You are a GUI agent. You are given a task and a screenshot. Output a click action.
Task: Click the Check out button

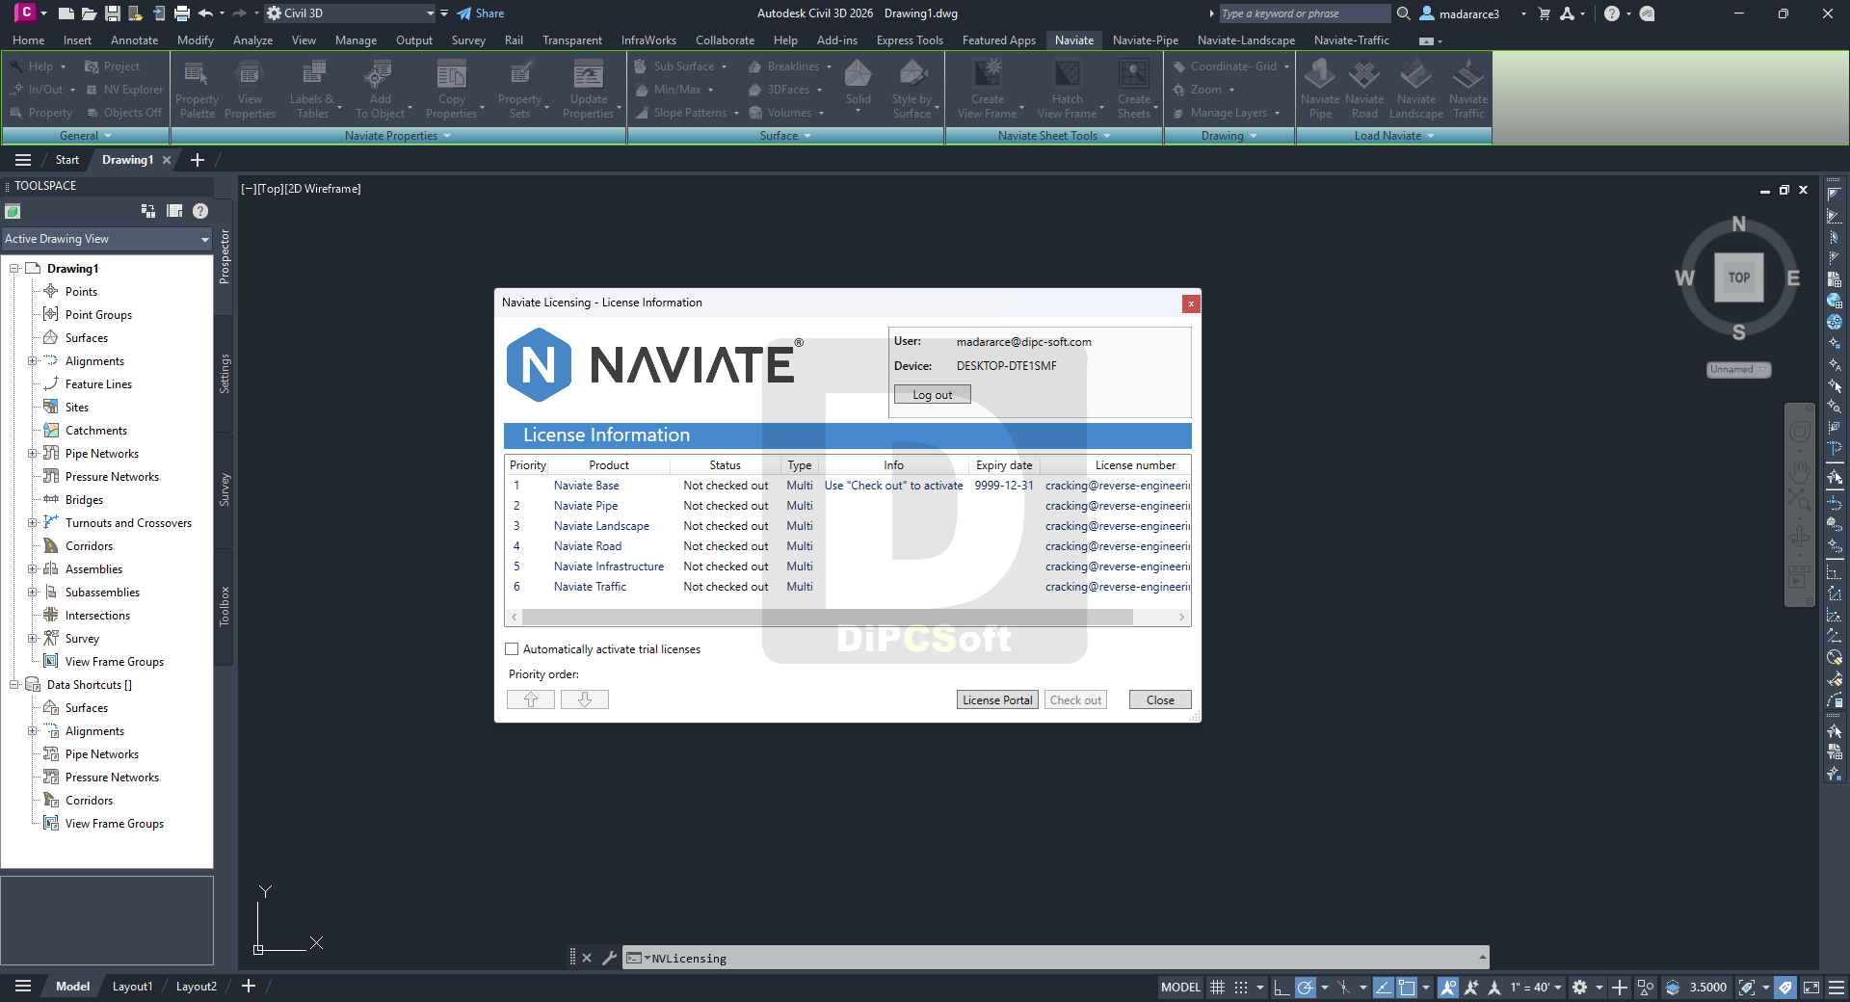[1075, 700]
